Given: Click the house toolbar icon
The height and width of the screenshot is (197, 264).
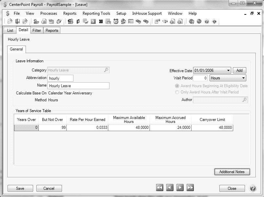Looking at the screenshot, I should [123, 21].
